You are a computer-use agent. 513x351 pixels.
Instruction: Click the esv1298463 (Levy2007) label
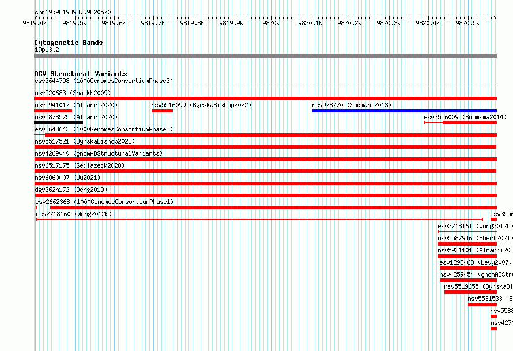pos(476,262)
